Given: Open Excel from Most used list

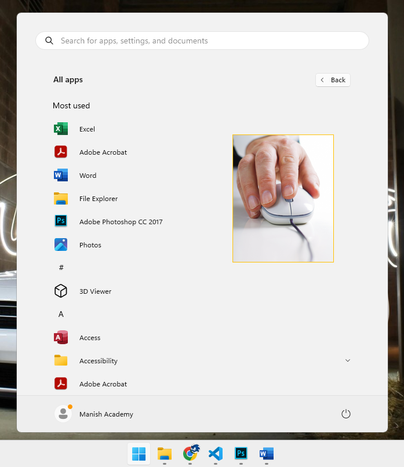Looking at the screenshot, I should click(x=87, y=129).
